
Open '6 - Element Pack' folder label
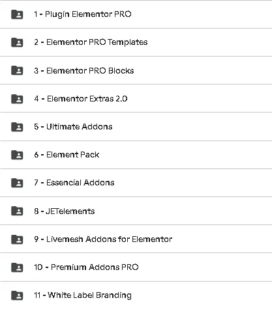[x=67, y=155]
